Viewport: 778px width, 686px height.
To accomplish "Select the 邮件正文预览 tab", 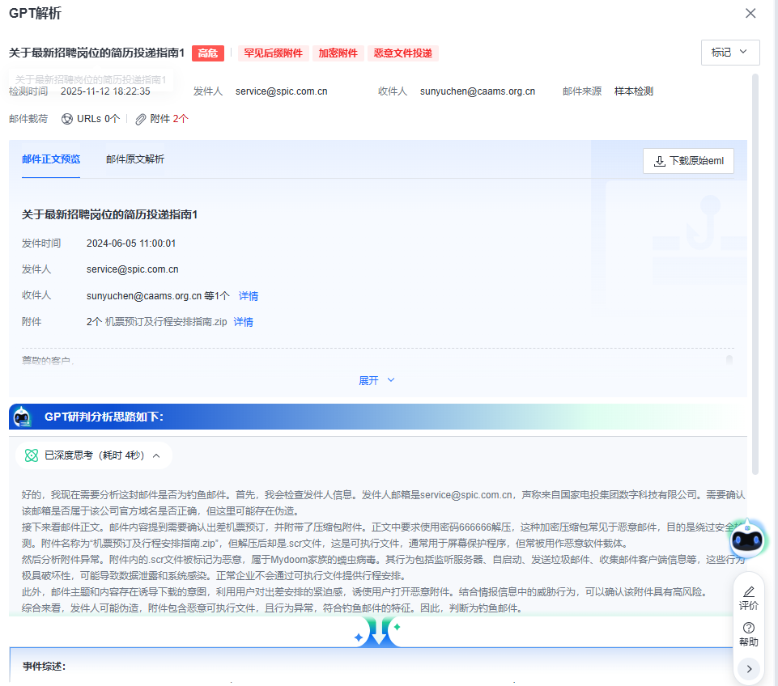I will 51,159.
